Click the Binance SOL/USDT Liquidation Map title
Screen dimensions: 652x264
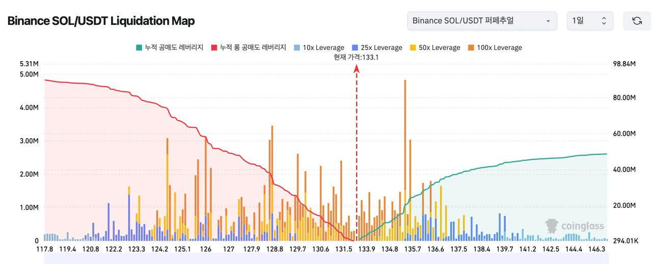click(101, 21)
